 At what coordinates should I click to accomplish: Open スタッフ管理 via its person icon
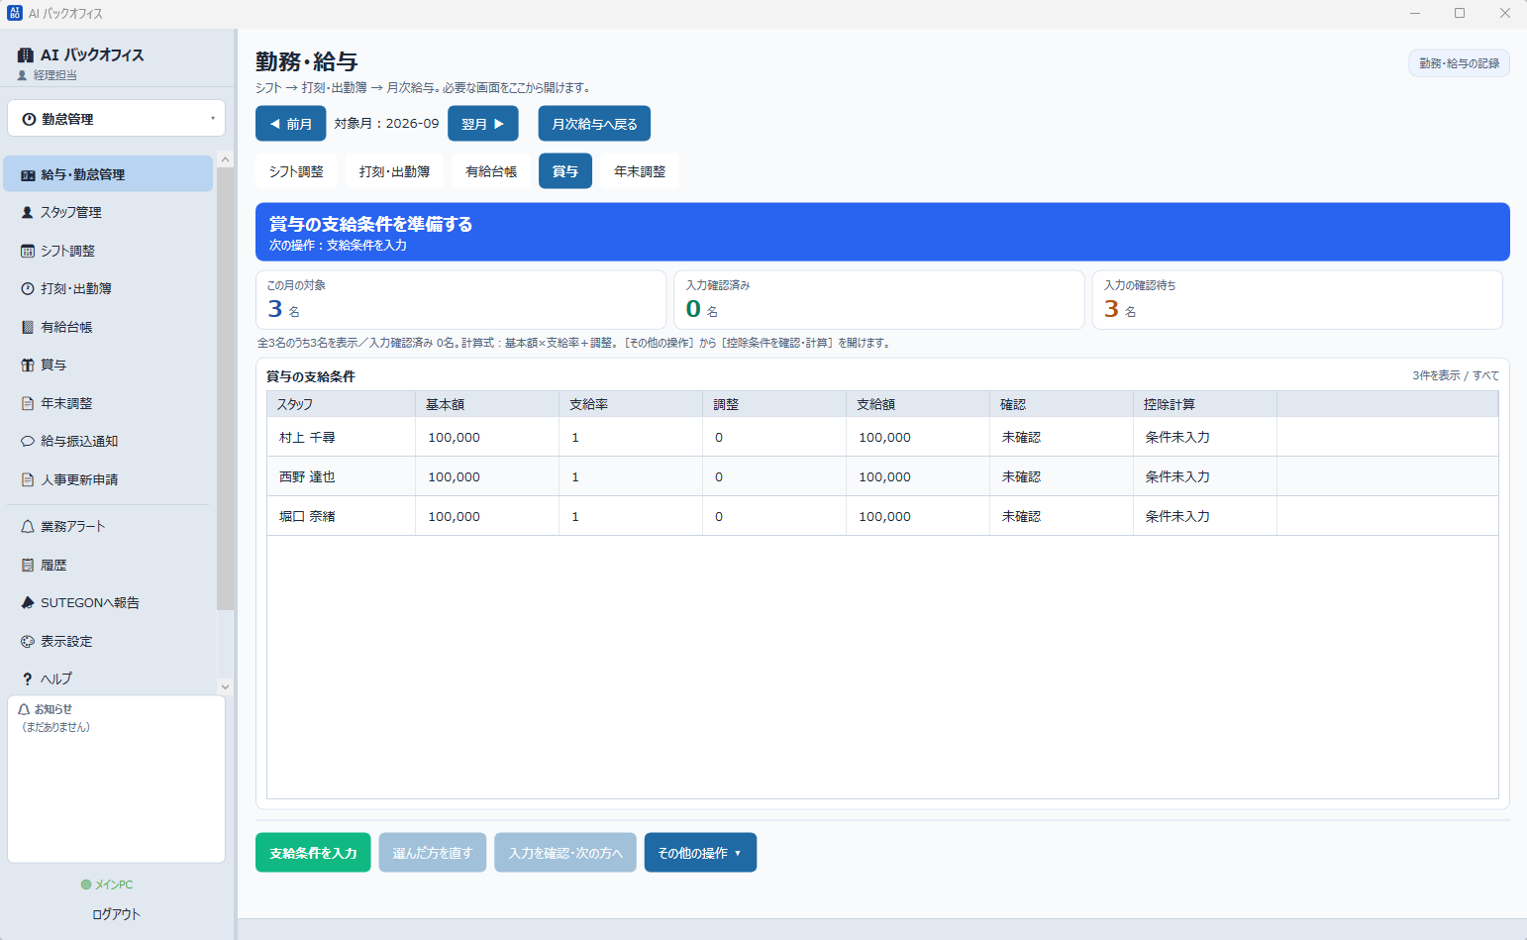[28, 213]
